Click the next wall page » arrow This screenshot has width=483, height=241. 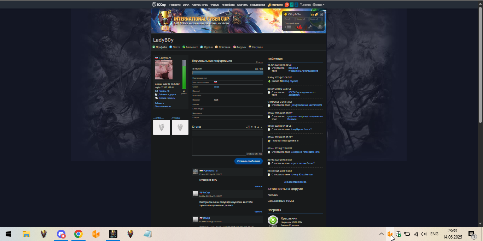pos(261,127)
